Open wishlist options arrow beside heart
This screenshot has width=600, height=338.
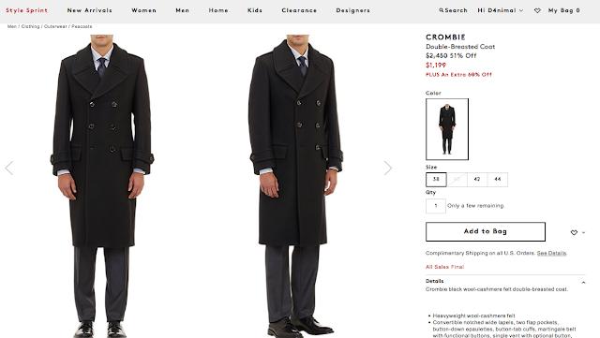[x=583, y=232]
